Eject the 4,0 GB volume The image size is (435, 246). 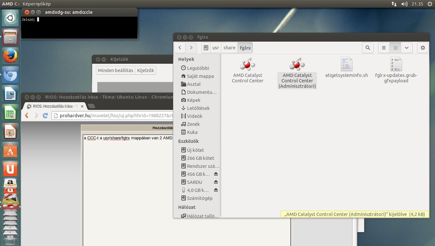click(x=216, y=190)
